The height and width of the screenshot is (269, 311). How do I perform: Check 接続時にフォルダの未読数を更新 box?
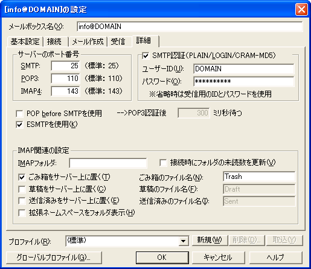point(163,163)
